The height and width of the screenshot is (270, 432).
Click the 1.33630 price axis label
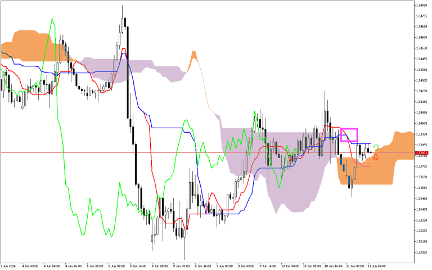point(422,177)
